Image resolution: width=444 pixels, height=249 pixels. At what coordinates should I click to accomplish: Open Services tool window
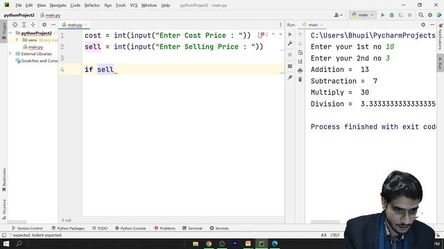pyautogui.click(x=219, y=228)
